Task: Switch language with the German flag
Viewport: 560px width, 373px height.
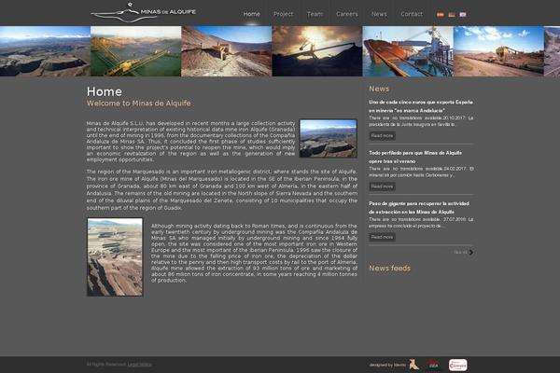Action: tap(452, 15)
